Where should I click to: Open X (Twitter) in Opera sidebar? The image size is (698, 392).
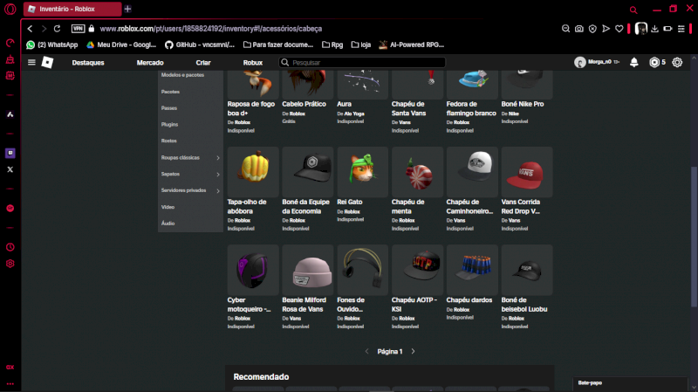(x=10, y=169)
